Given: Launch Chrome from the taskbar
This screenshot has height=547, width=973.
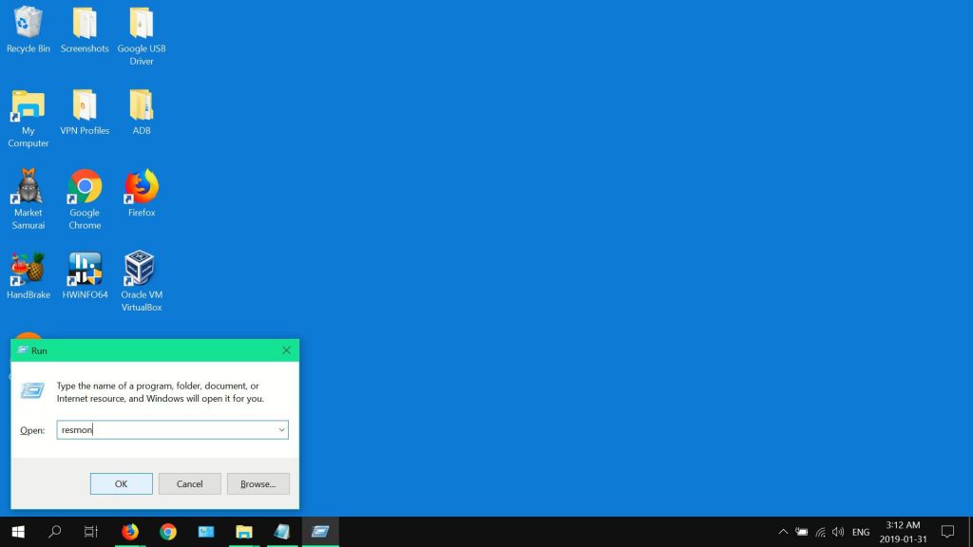Looking at the screenshot, I should click(x=167, y=532).
